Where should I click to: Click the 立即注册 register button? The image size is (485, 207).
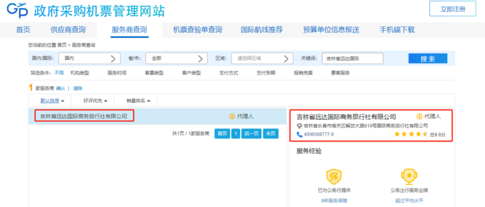(453, 9)
